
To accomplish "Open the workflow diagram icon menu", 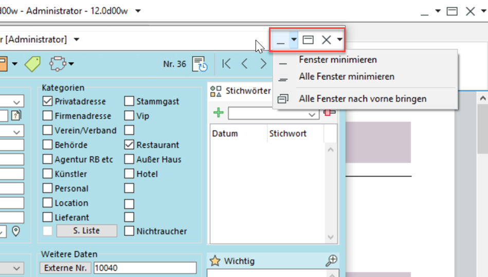I will click(x=58, y=64).
